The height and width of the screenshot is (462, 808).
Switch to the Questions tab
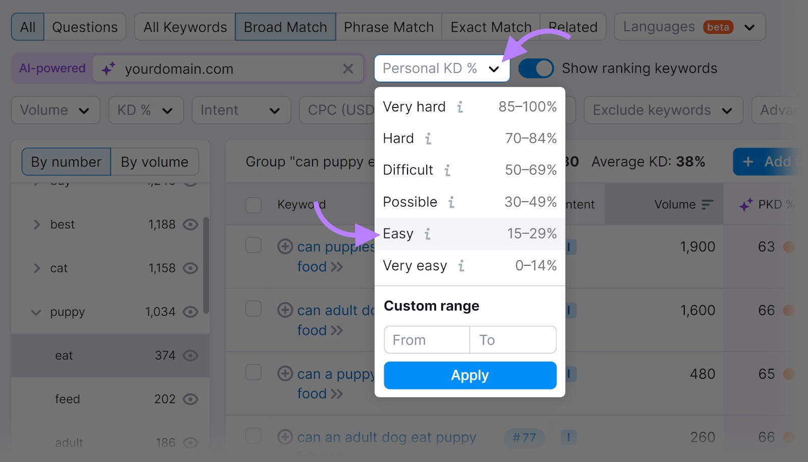[x=85, y=27]
